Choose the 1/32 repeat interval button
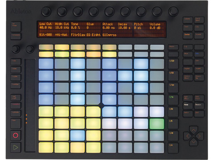The height and width of the screenshot is (160, 214). [x=173, y=76]
